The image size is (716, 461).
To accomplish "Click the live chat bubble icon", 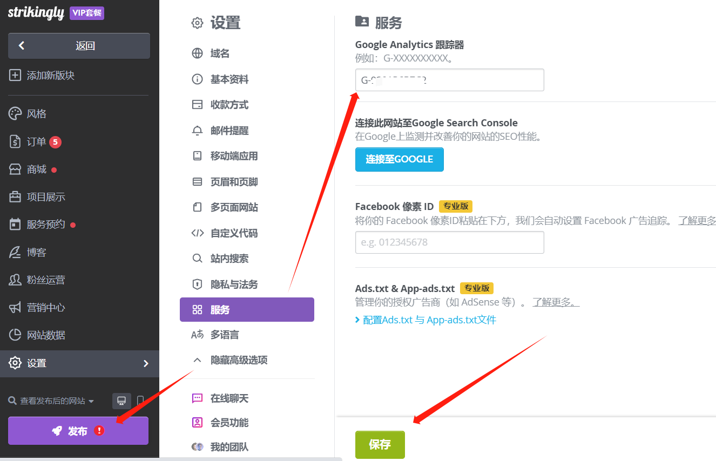I will [198, 398].
